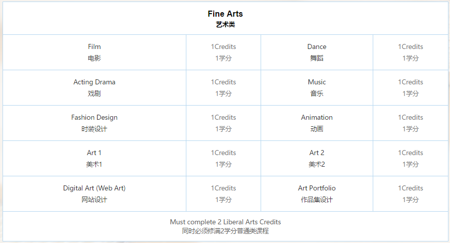Click the 1Credits text next to Art Portfolio
Viewport: 450px width, 243px height.
[411, 188]
